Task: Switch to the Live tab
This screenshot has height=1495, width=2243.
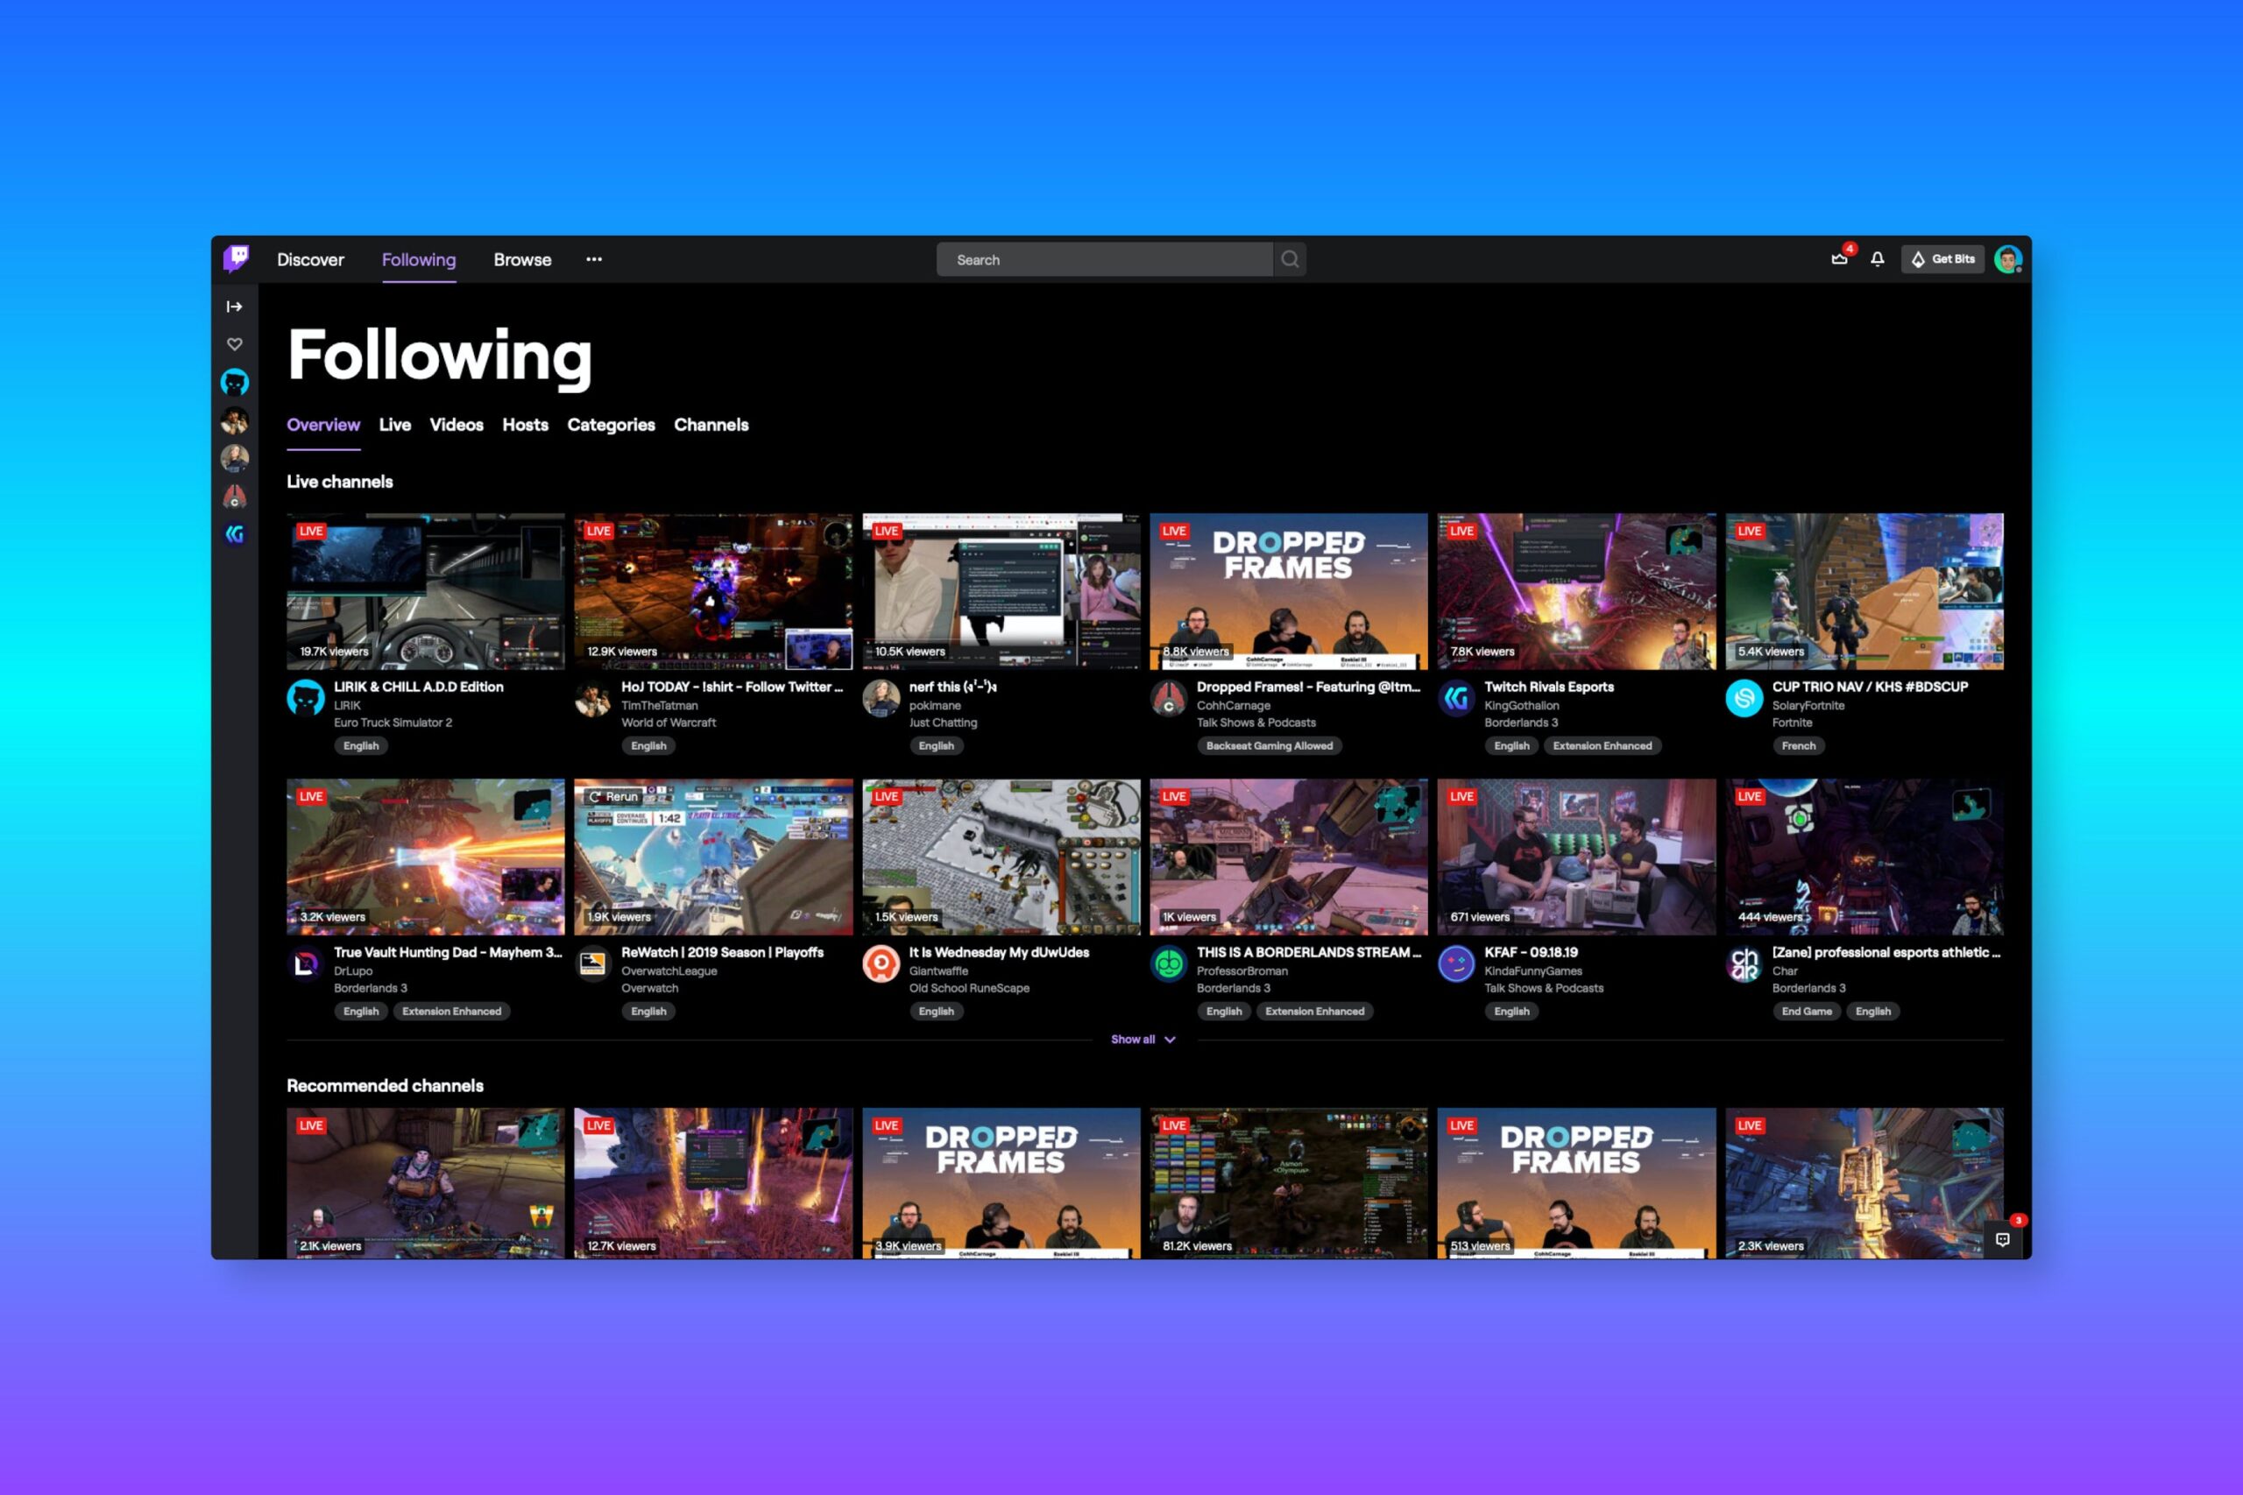Action: (395, 426)
